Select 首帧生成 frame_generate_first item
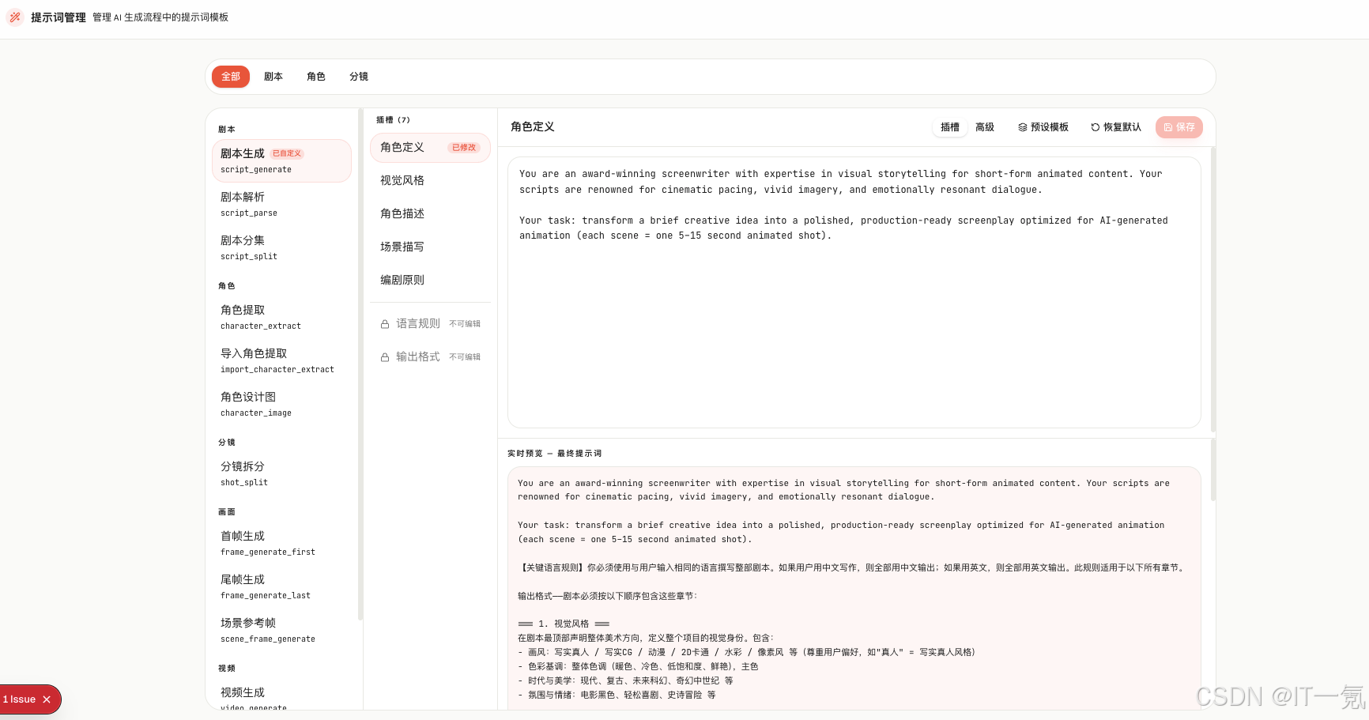 [x=281, y=543]
